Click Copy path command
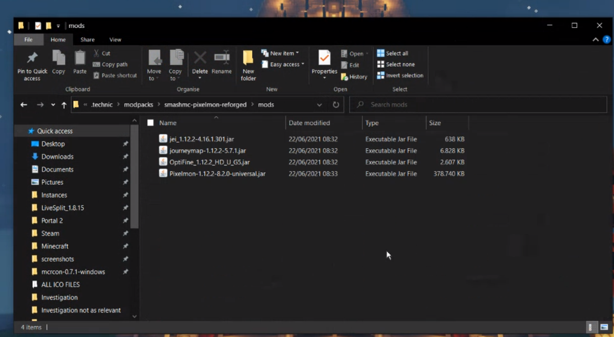This screenshot has height=337, width=614. (110, 64)
